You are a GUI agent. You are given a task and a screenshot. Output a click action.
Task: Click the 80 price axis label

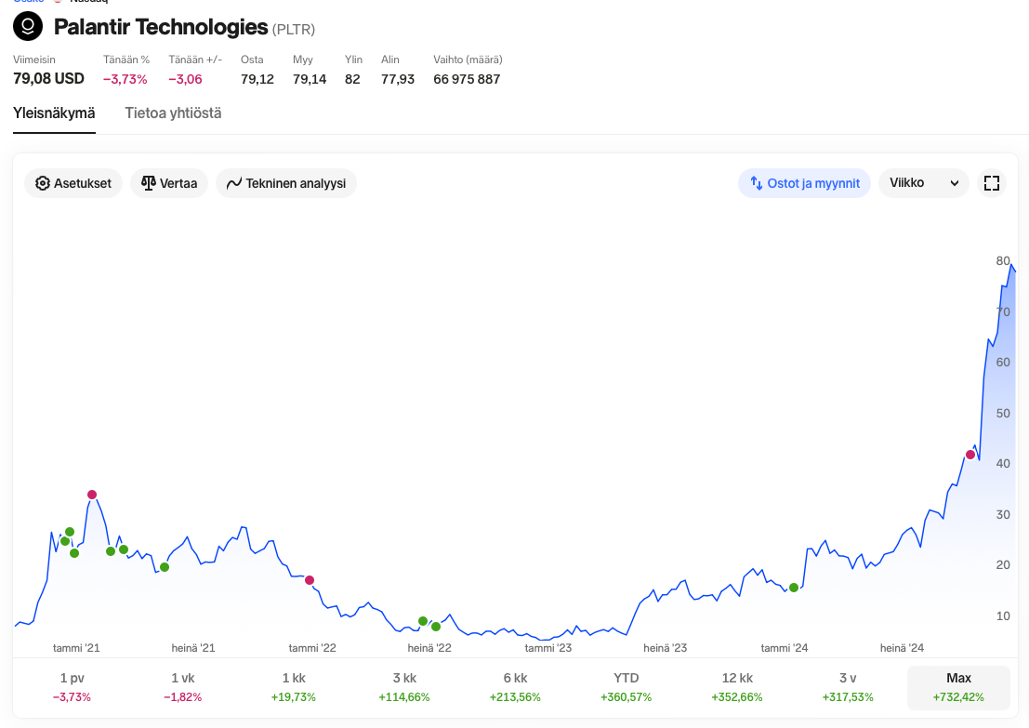(x=1003, y=260)
